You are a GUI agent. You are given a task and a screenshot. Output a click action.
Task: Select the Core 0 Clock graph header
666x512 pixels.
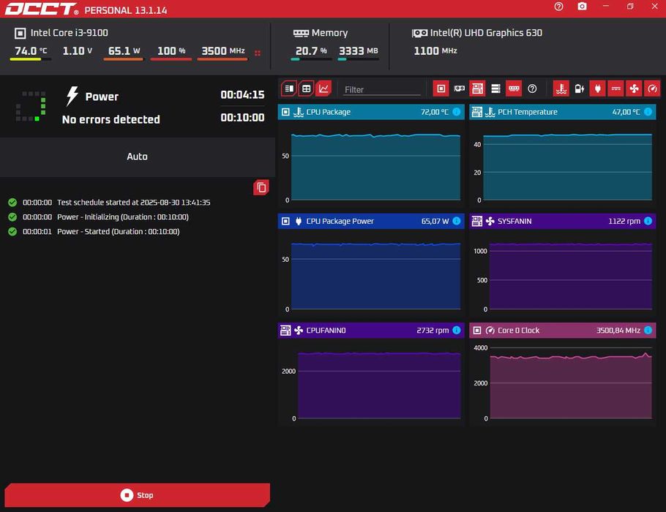click(562, 331)
